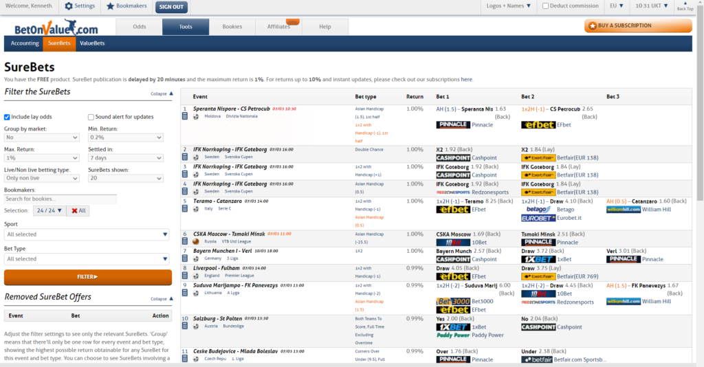Click the Pinnacle logo in Bet 1 of first row
Screen dimensions: 704x367
452,125
